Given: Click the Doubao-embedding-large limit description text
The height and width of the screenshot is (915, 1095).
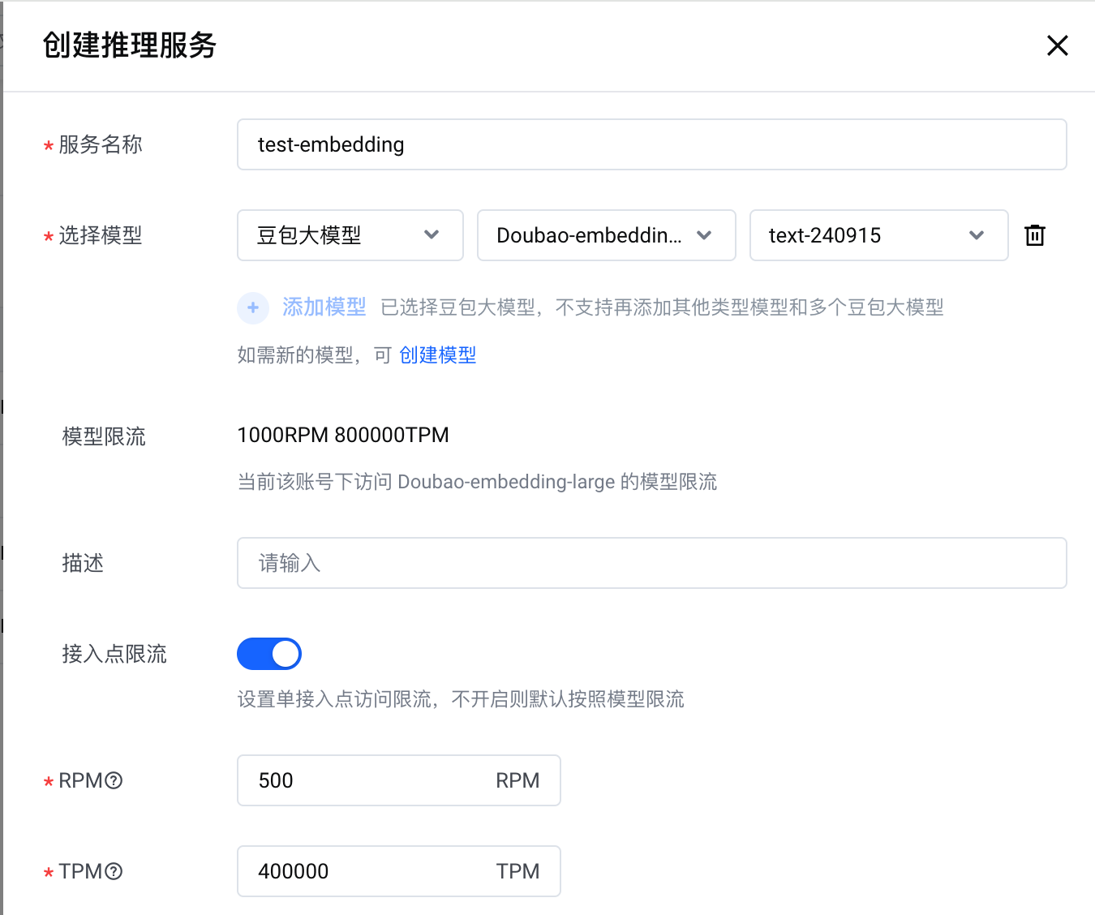Looking at the screenshot, I should 477,482.
